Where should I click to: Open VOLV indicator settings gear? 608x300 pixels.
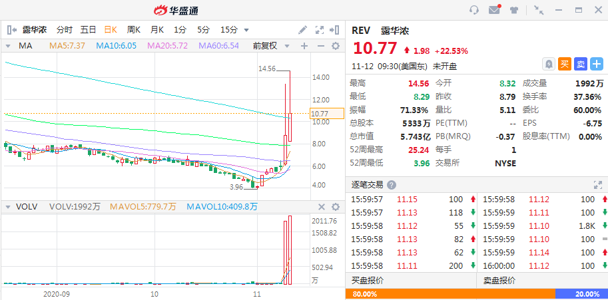coord(336,207)
